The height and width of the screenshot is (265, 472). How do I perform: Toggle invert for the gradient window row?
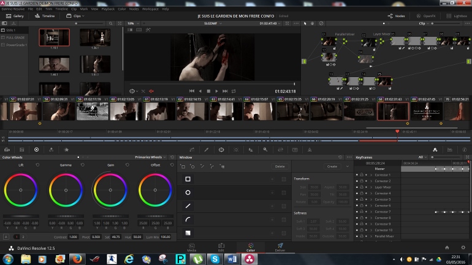(272, 233)
